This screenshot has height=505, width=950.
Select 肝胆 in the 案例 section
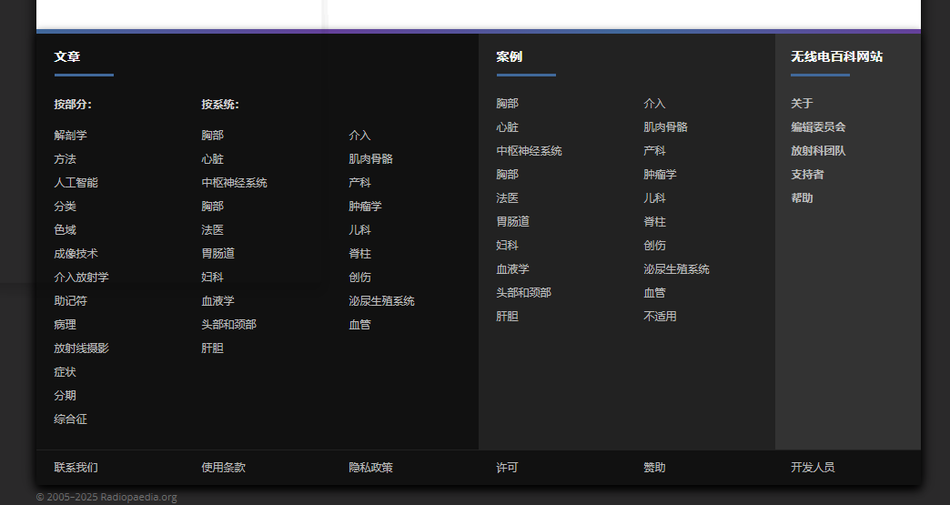click(508, 316)
